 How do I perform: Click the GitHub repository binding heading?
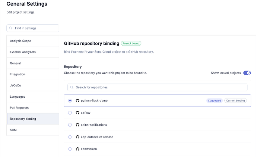pyautogui.click(x=92, y=43)
